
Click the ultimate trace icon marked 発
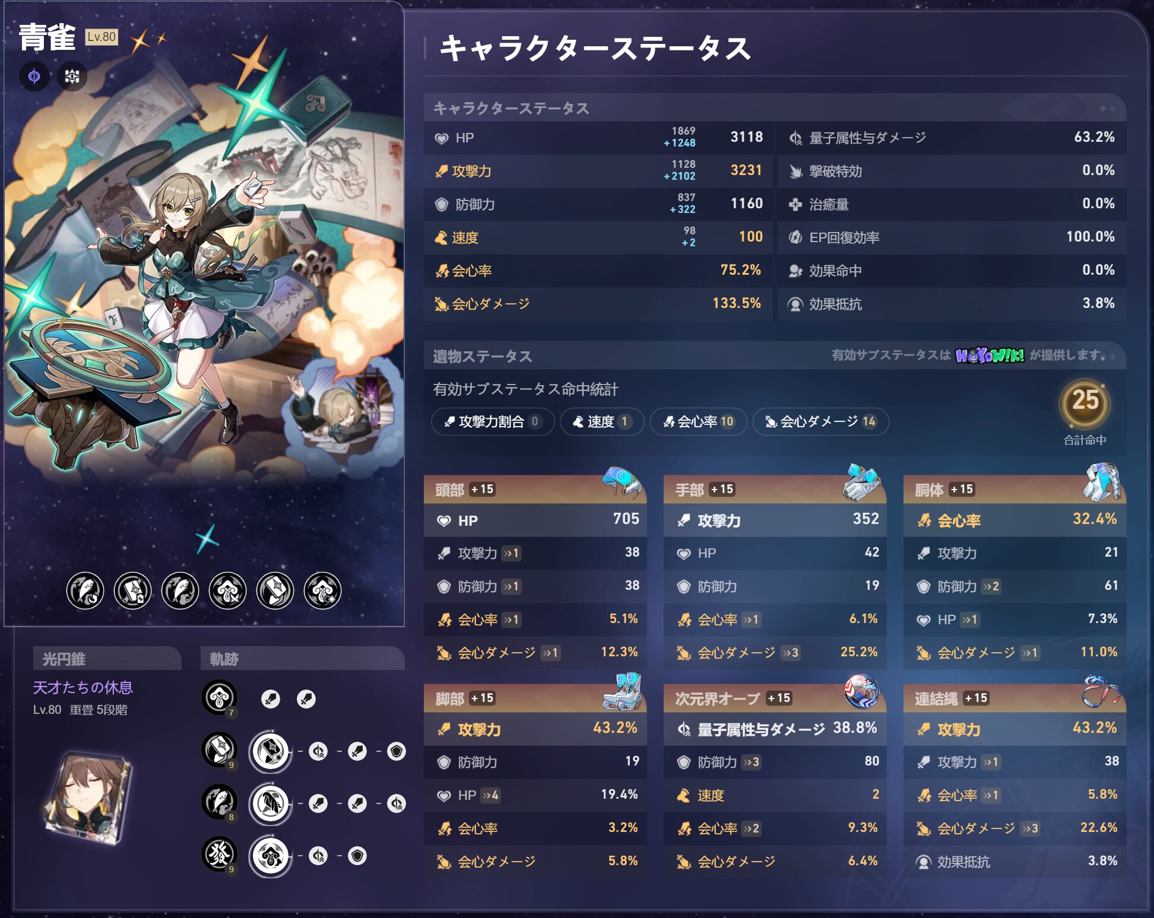coord(220,855)
